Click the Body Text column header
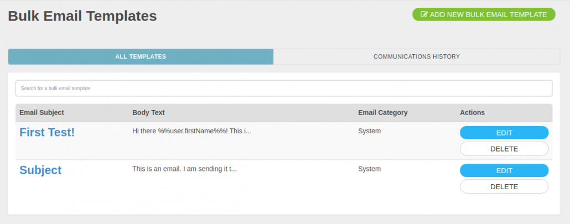 tap(148, 112)
